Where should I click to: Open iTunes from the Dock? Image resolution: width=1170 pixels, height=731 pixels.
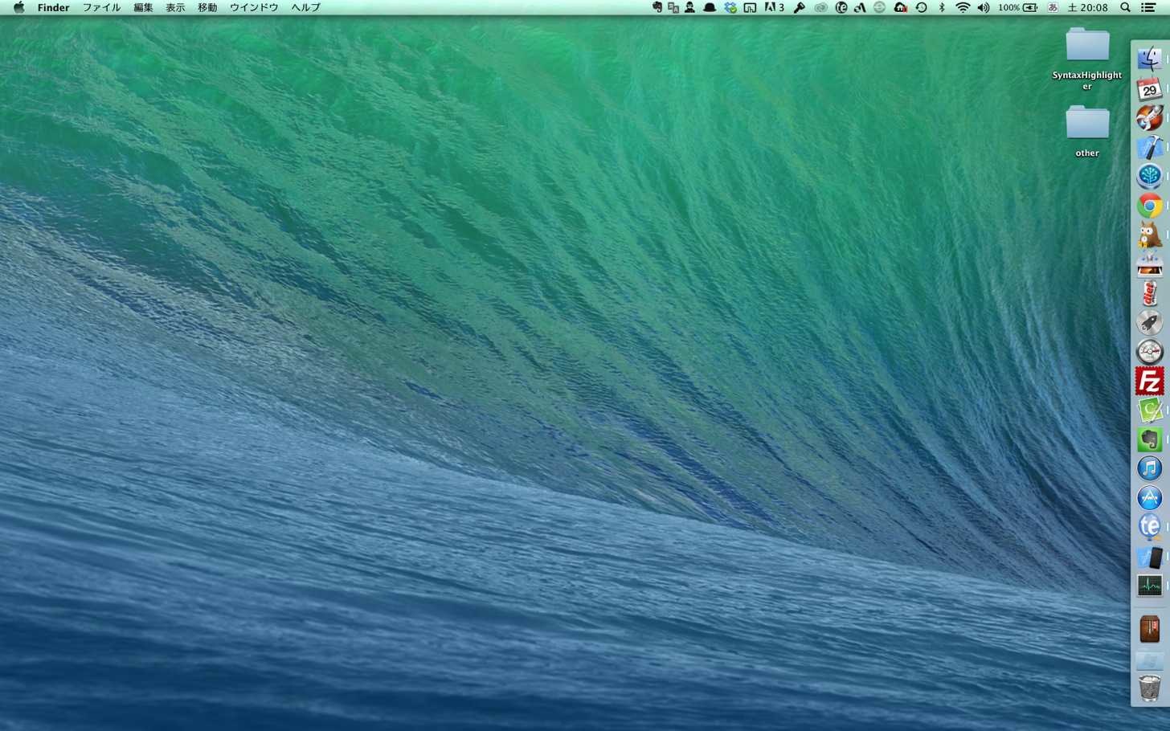tap(1149, 468)
